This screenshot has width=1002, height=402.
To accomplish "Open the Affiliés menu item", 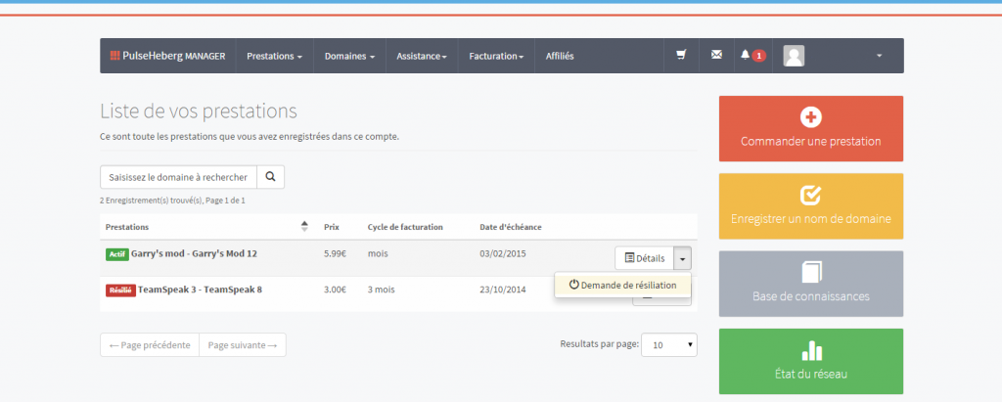I will [x=560, y=56].
